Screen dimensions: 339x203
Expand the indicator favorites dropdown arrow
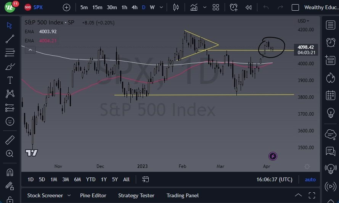click(204, 8)
